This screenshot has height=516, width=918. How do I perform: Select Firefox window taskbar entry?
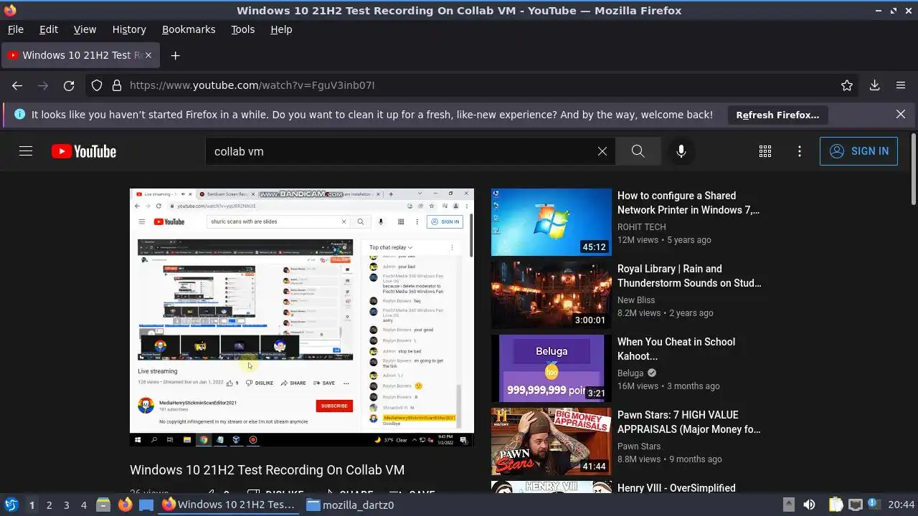pyautogui.click(x=228, y=505)
